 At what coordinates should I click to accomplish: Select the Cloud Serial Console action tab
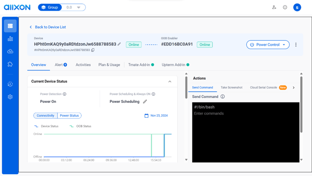[268, 88]
